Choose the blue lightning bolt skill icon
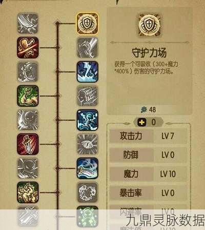 point(88,72)
